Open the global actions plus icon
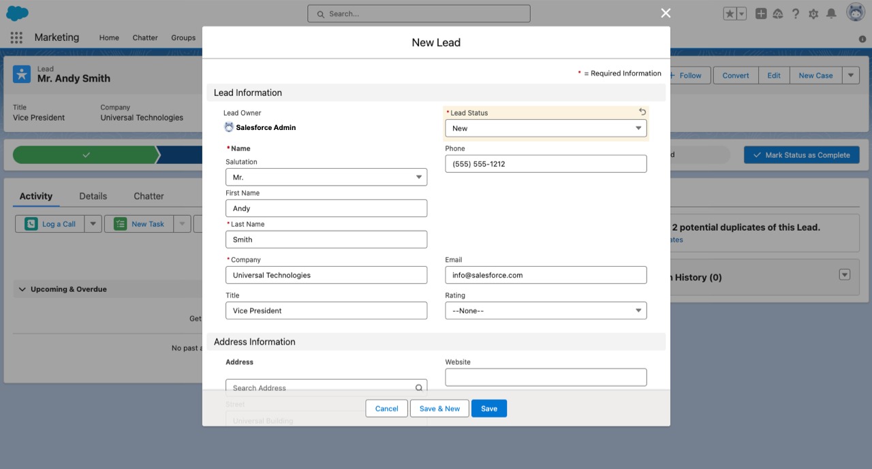Viewport: 872px width, 469px height. (x=761, y=14)
